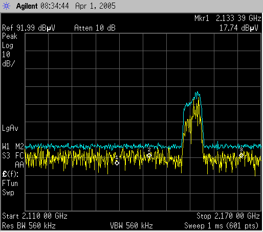
Task: Click the Start 2.110 00 GHz frequency label
Action: click(35, 216)
